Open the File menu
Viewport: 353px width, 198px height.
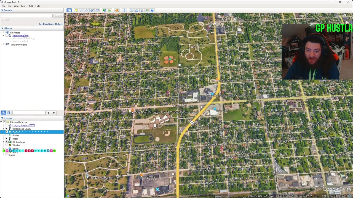pos(4,6)
